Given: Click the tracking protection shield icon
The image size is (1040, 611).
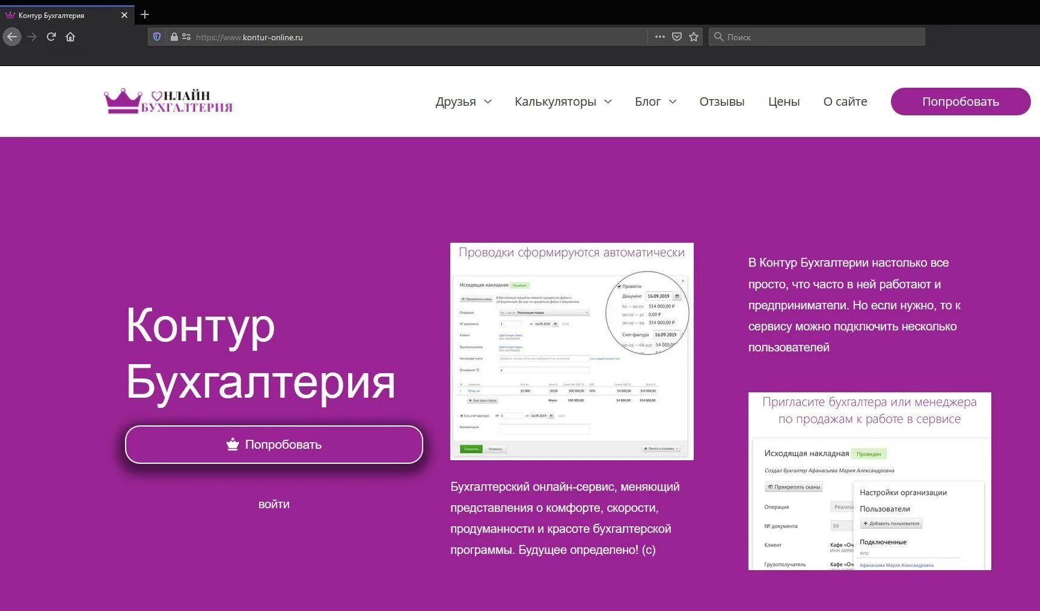Looking at the screenshot, I should pos(157,37).
